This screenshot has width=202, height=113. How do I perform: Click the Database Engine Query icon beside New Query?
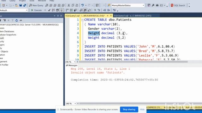pos(47,5)
